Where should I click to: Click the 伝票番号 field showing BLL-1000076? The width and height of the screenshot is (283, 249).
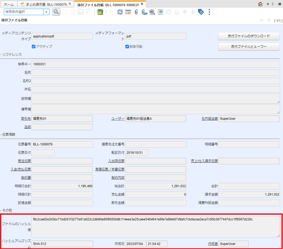pyautogui.click(x=62, y=144)
